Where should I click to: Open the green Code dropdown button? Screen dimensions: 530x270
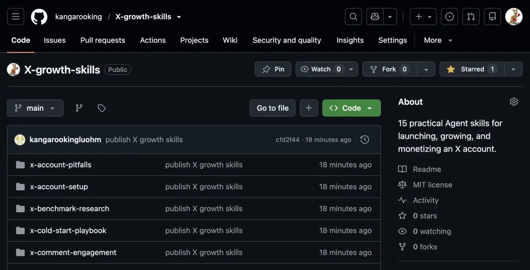click(x=351, y=108)
